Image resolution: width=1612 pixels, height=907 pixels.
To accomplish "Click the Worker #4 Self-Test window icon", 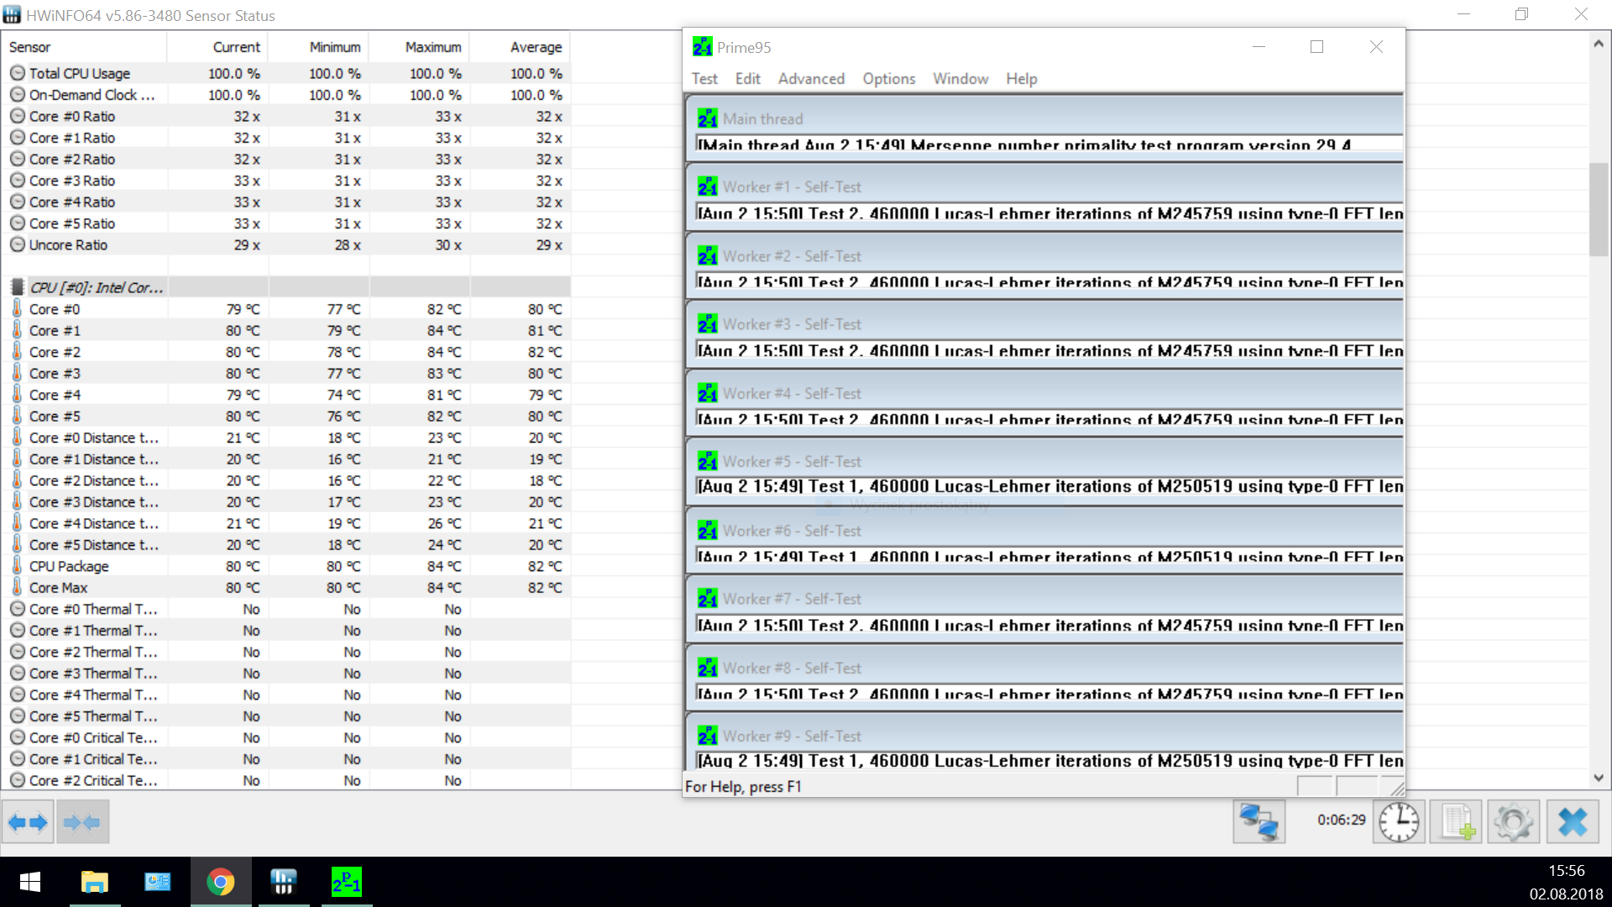I will [x=707, y=393].
